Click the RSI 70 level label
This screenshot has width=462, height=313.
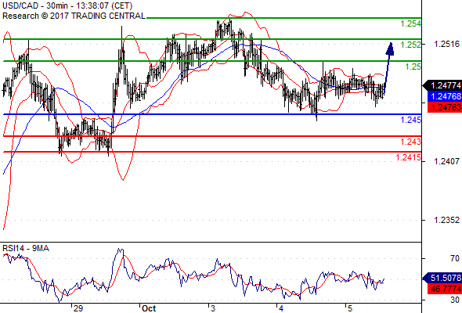pos(455,258)
